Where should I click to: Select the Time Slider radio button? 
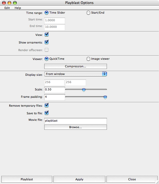[x=47, y=13]
